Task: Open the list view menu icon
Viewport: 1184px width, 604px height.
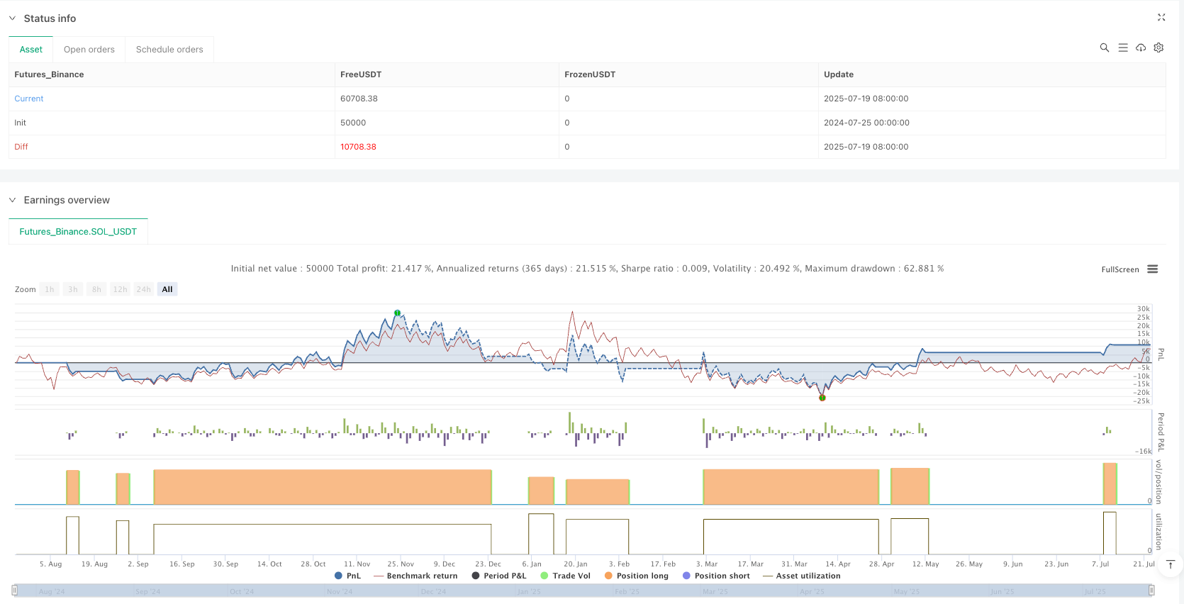Action: click(1123, 47)
